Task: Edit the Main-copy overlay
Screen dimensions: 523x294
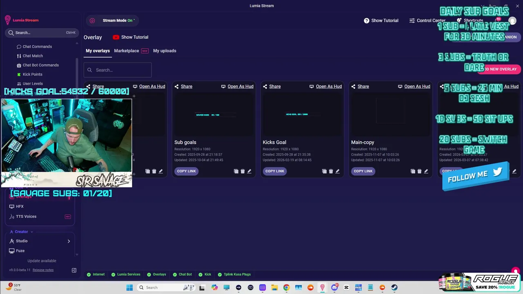Action: pyautogui.click(x=426, y=171)
